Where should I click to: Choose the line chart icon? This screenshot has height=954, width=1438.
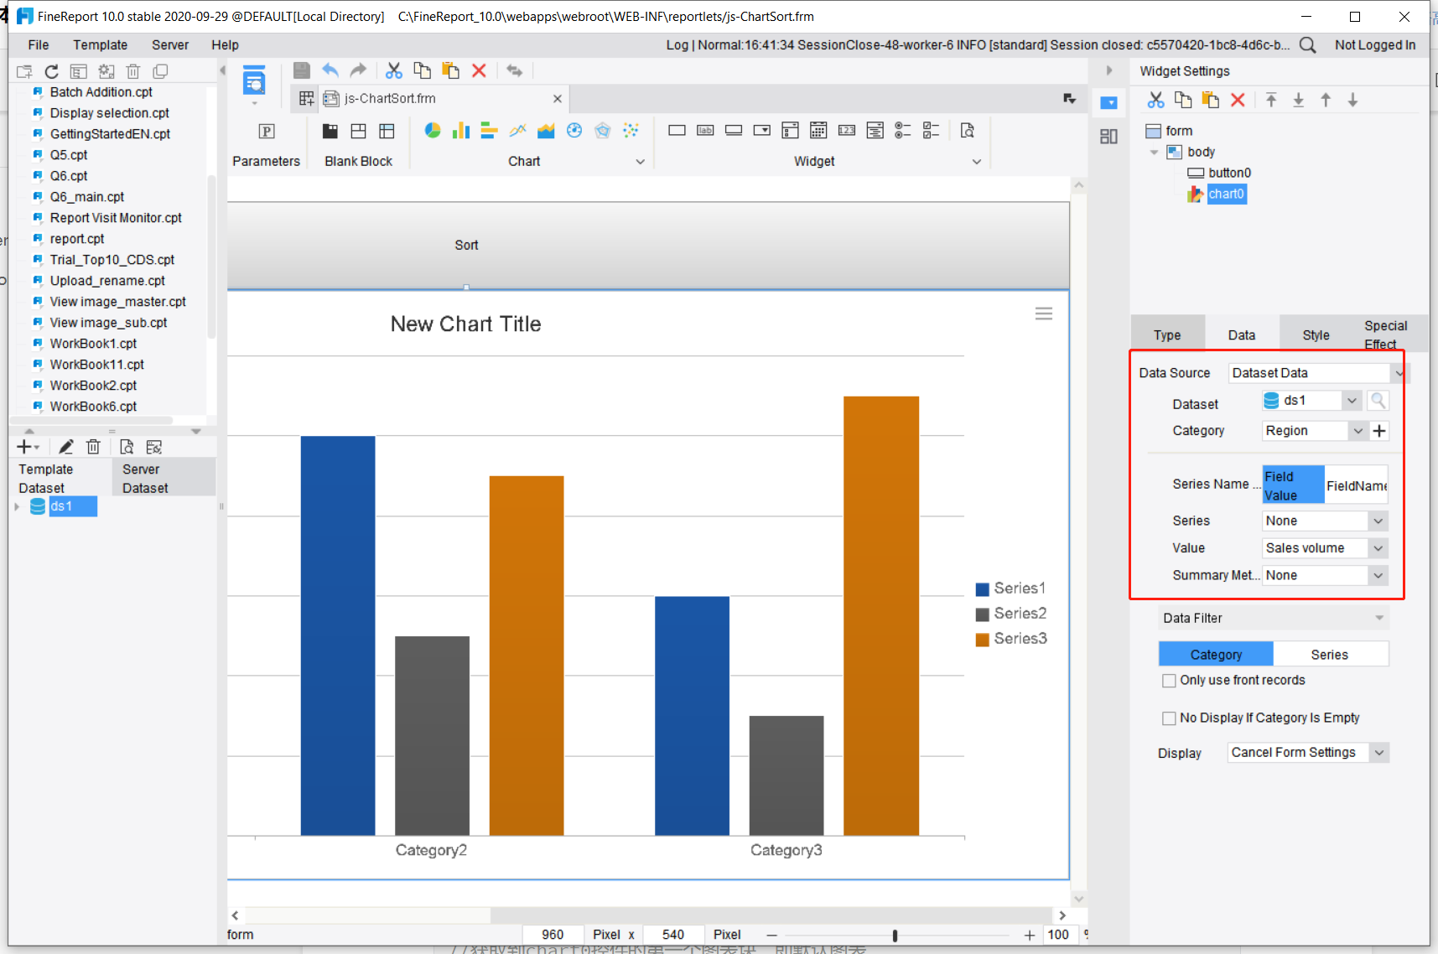[x=518, y=130]
